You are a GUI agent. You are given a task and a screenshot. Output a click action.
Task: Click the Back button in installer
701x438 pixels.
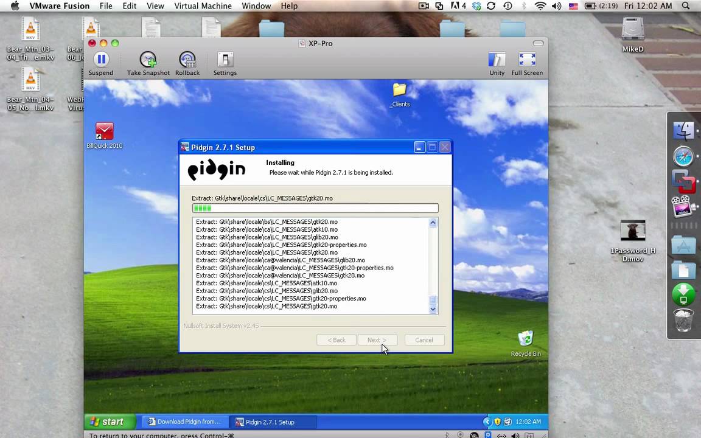[336, 339]
